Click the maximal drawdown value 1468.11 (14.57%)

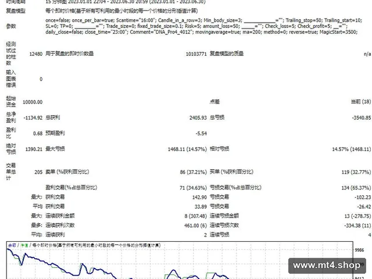click(x=187, y=149)
